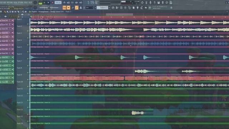Open the Playlist view icon
The image size is (229, 129).
[113, 8]
